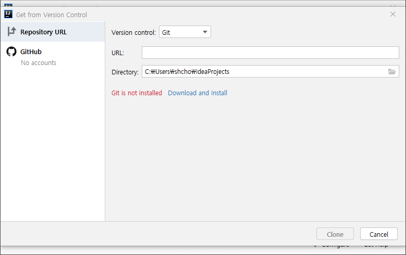Click the 'No accounts' text under GitHub
The width and height of the screenshot is (406, 255).
pyautogui.click(x=39, y=63)
